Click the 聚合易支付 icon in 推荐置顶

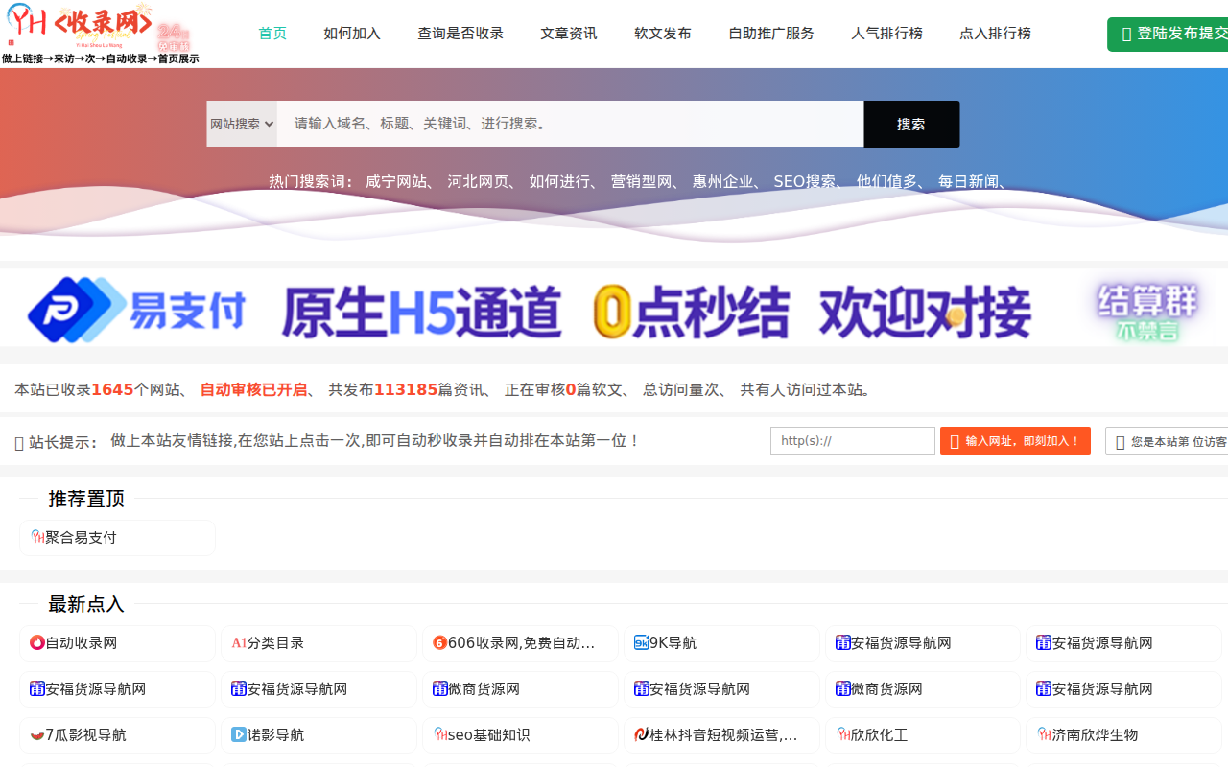(x=37, y=537)
